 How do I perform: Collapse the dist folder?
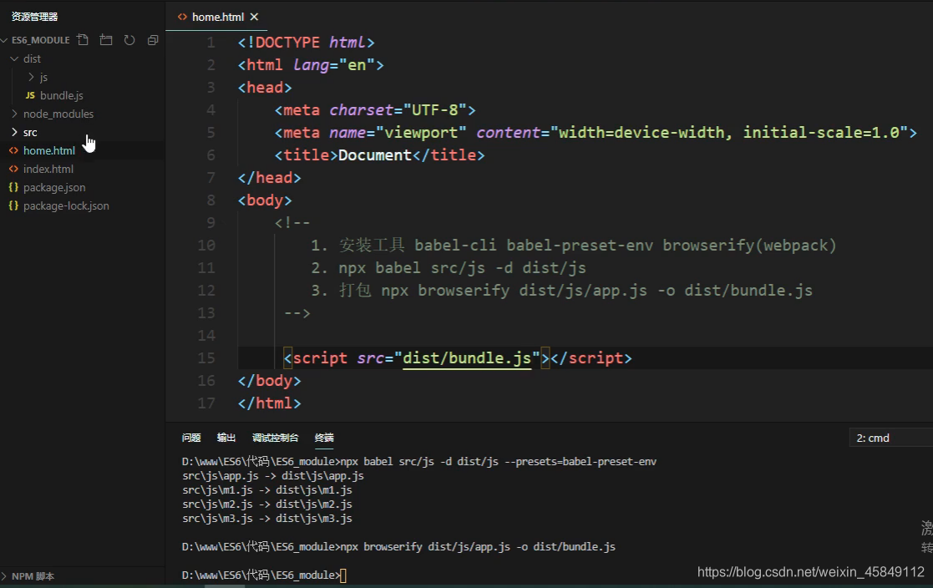pyautogui.click(x=14, y=58)
